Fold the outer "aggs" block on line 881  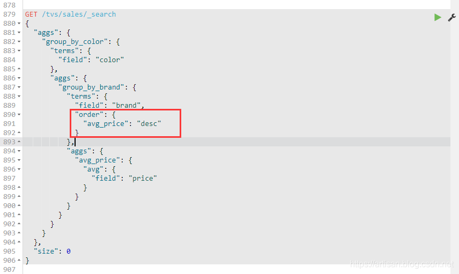[19, 33]
